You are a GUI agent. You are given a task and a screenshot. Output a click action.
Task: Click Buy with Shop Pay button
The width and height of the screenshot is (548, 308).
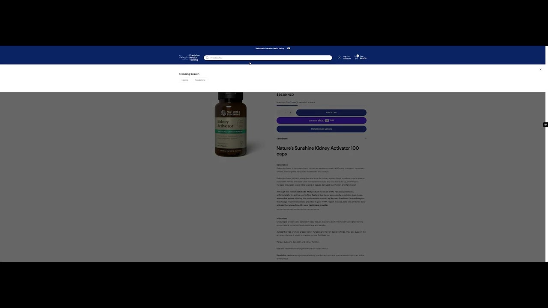[322, 121]
